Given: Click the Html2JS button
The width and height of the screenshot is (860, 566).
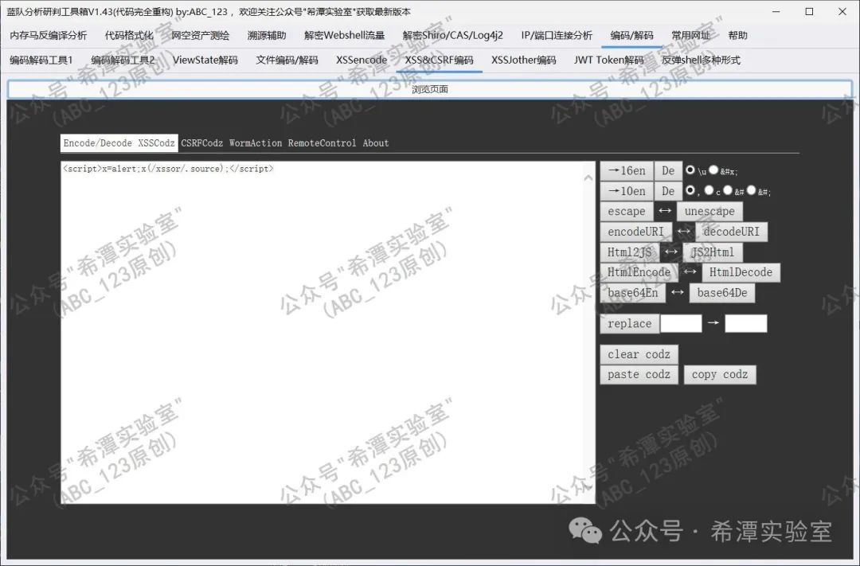Looking at the screenshot, I should [x=630, y=252].
